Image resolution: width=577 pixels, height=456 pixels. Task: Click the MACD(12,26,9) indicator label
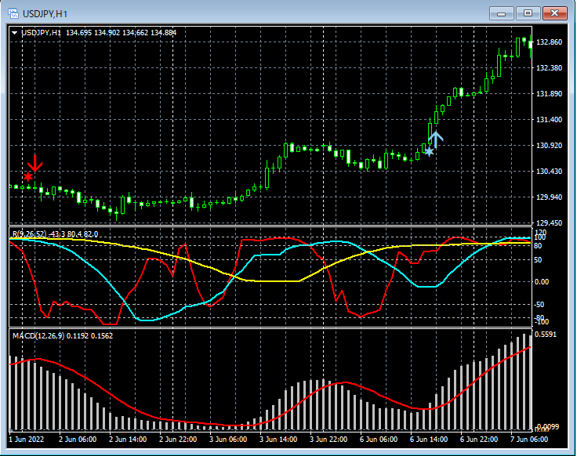click(x=38, y=336)
